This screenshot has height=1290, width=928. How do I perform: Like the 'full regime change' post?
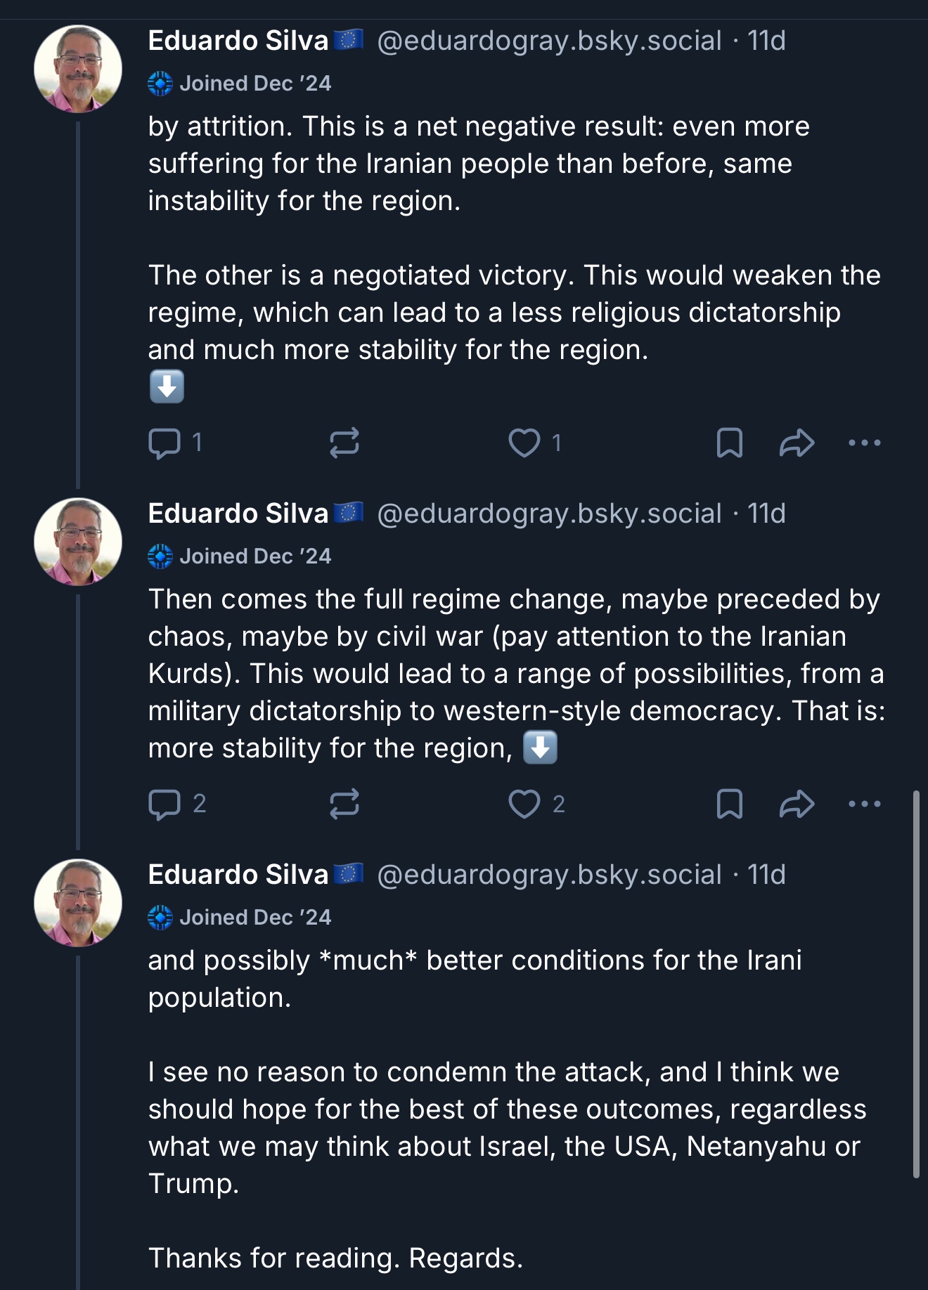(x=524, y=804)
